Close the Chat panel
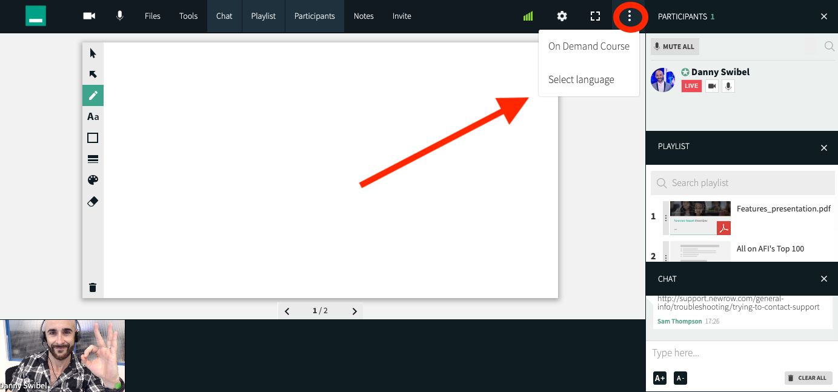Screen dimensions: 838x392 (x=824, y=279)
